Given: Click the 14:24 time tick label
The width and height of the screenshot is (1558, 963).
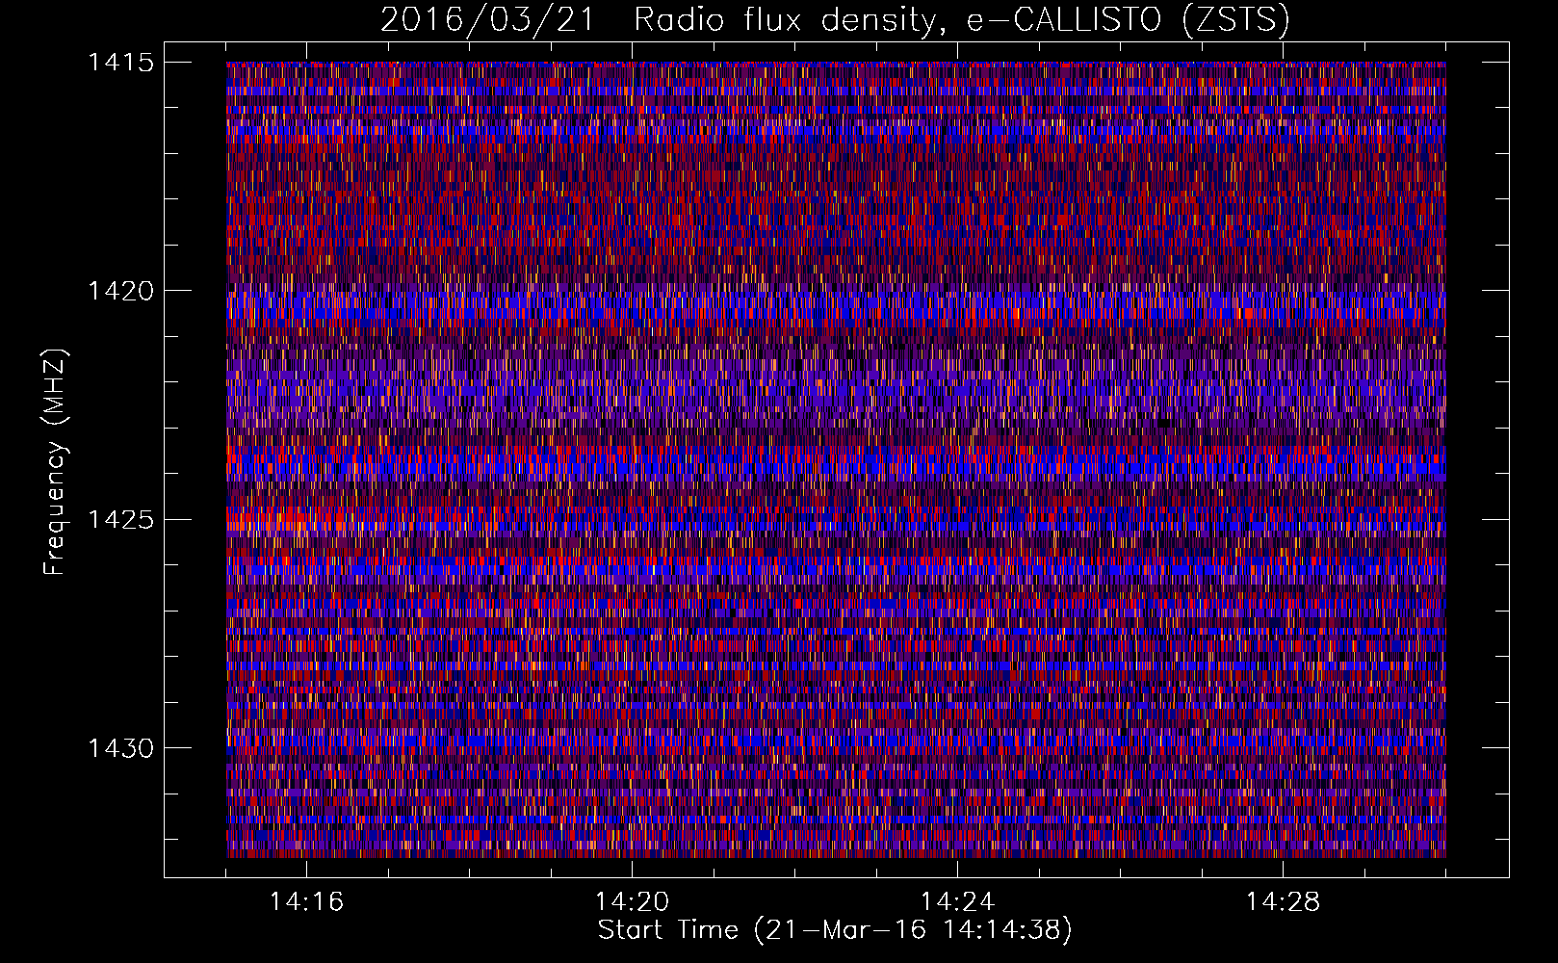Looking at the screenshot, I should tap(957, 901).
